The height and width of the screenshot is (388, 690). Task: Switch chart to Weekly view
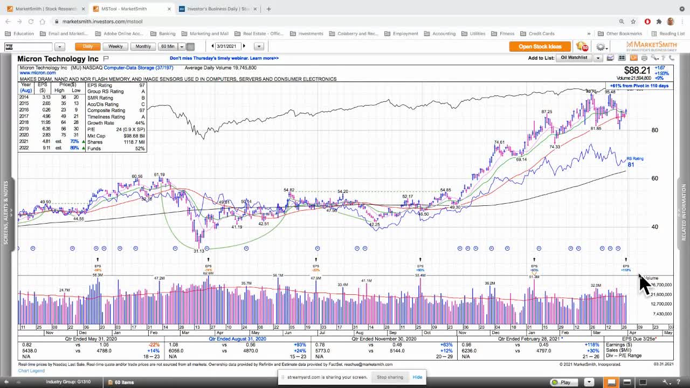[x=115, y=46]
